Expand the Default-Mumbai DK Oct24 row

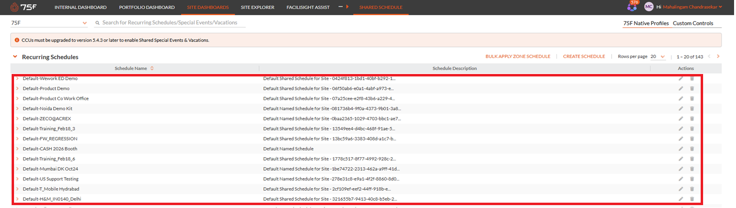17,169
